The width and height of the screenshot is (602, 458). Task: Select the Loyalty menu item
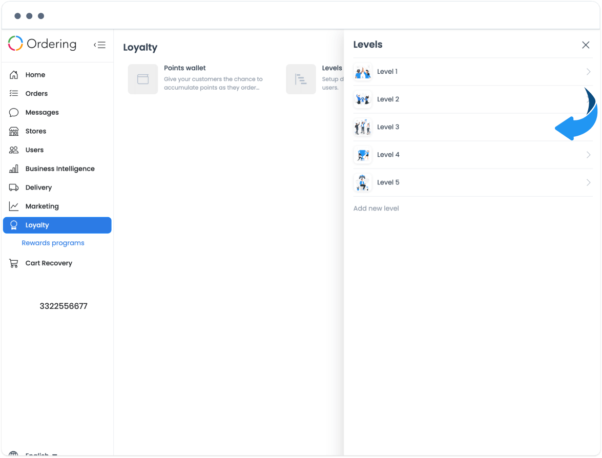point(57,225)
